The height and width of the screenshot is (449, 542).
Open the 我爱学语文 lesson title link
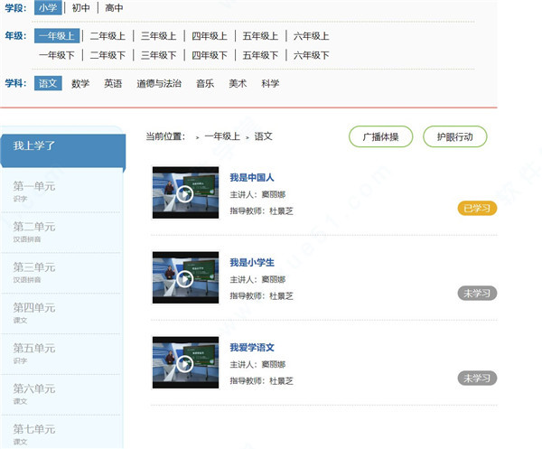click(252, 347)
